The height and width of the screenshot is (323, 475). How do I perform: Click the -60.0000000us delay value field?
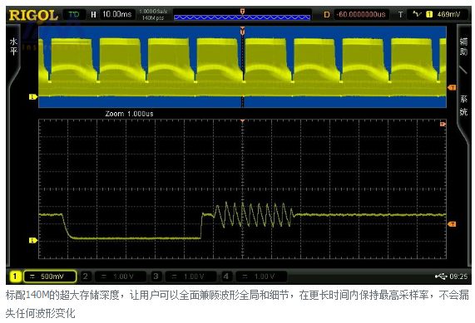[x=361, y=14]
